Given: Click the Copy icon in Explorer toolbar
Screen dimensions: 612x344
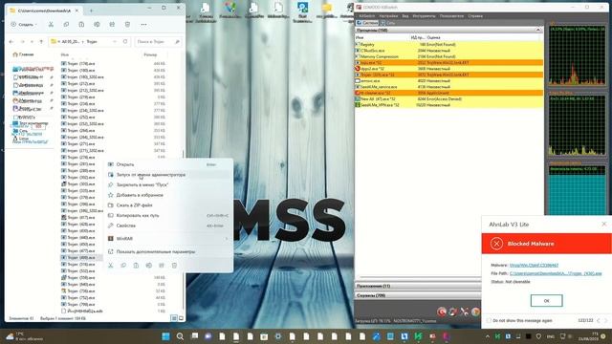Looking at the screenshot, I should (x=66, y=24).
